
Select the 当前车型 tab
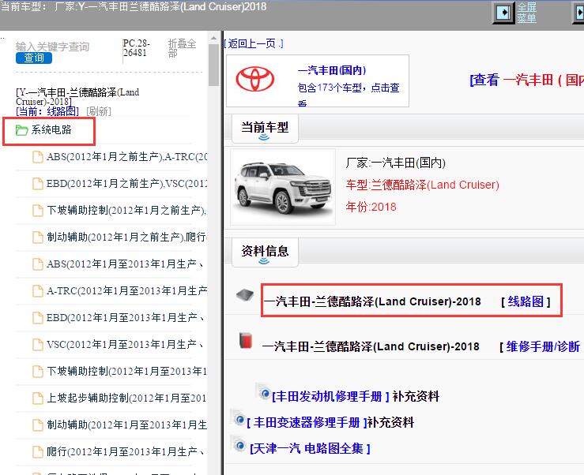[x=265, y=129]
